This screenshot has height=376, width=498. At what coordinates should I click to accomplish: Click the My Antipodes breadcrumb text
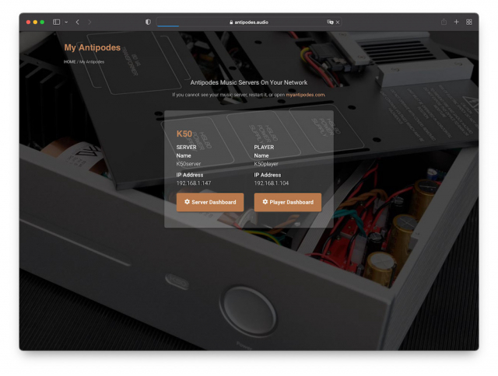click(x=92, y=62)
